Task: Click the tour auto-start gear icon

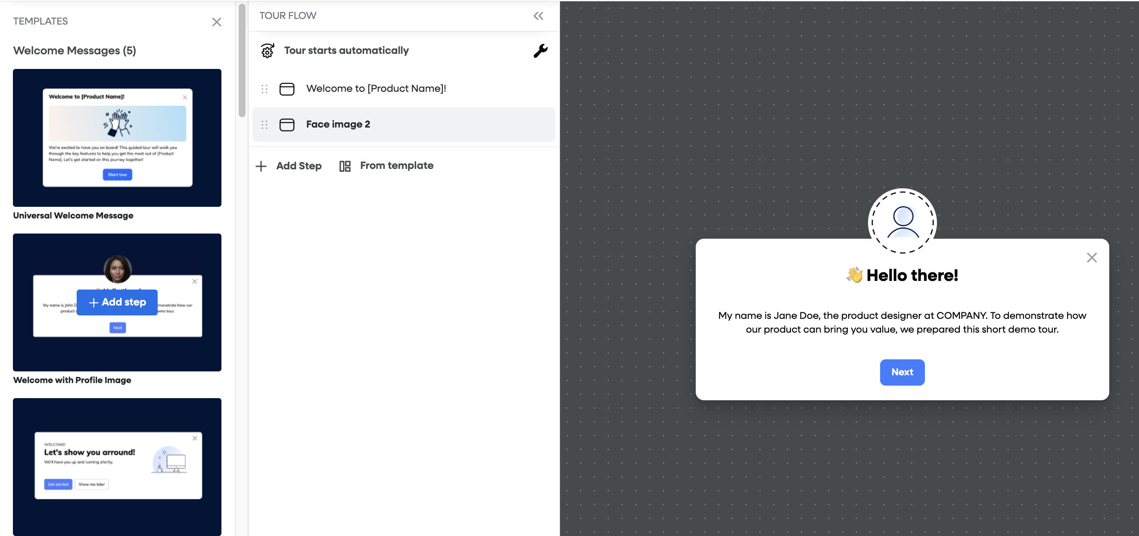Action: coord(268,51)
